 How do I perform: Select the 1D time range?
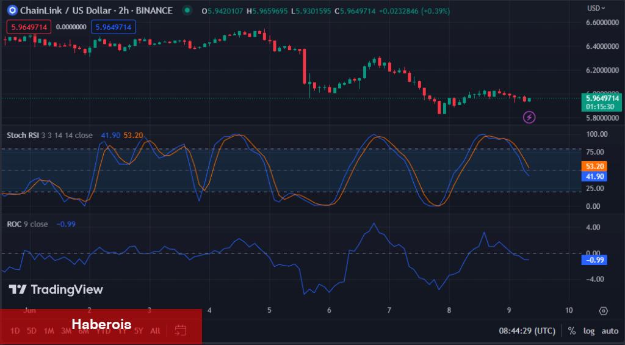(x=15, y=330)
